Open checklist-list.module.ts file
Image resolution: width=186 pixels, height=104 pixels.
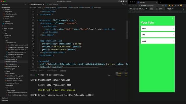point(16,55)
